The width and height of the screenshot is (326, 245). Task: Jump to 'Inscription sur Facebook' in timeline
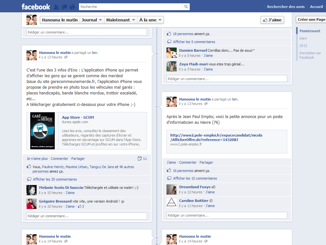pos(310,55)
